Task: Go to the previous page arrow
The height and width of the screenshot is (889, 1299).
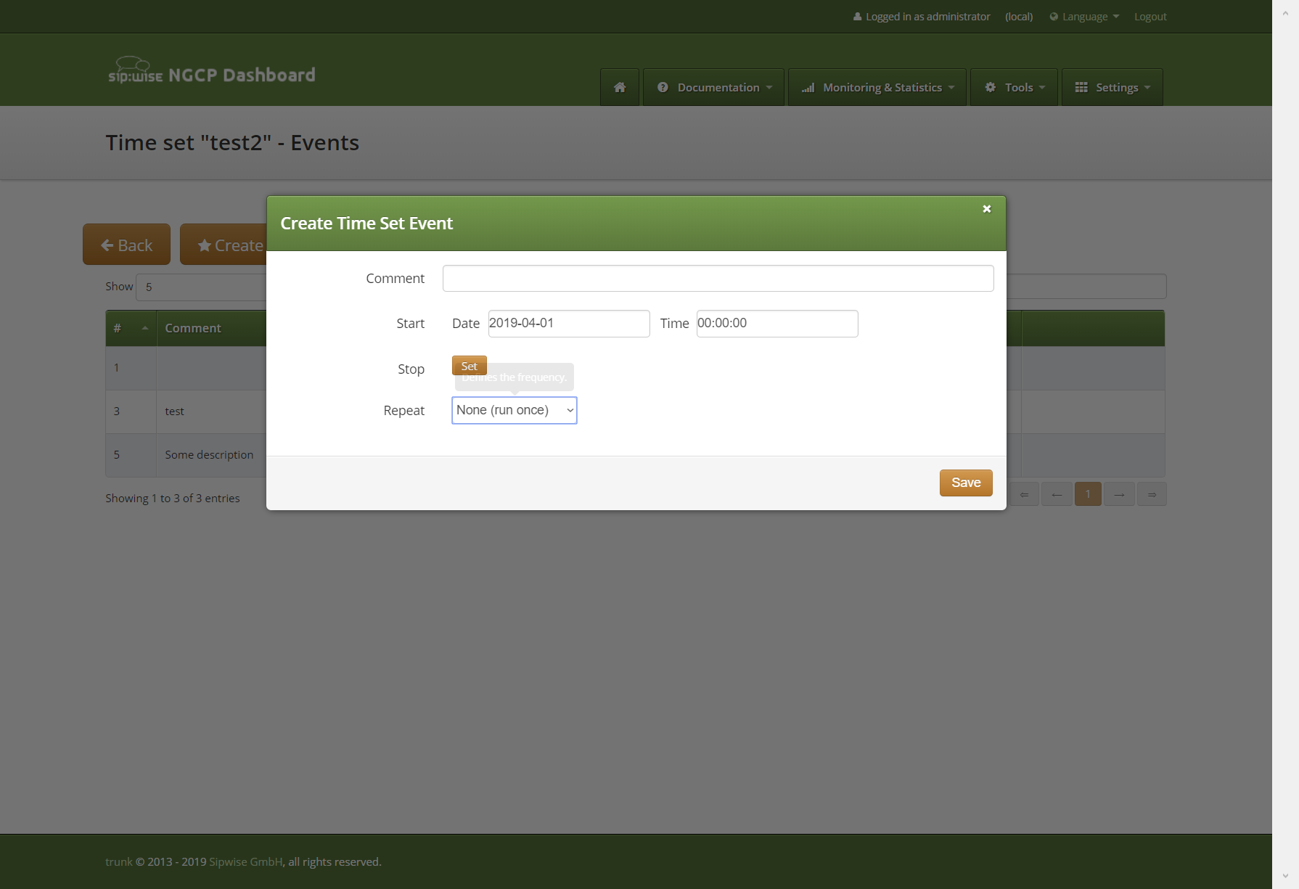Action: (x=1057, y=494)
